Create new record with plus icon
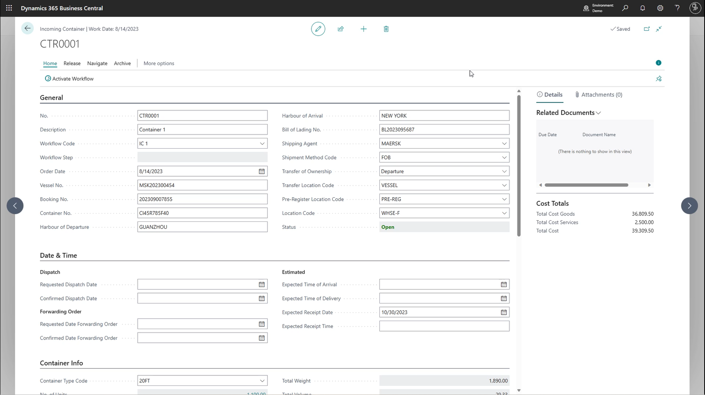The image size is (705, 395). tap(364, 29)
